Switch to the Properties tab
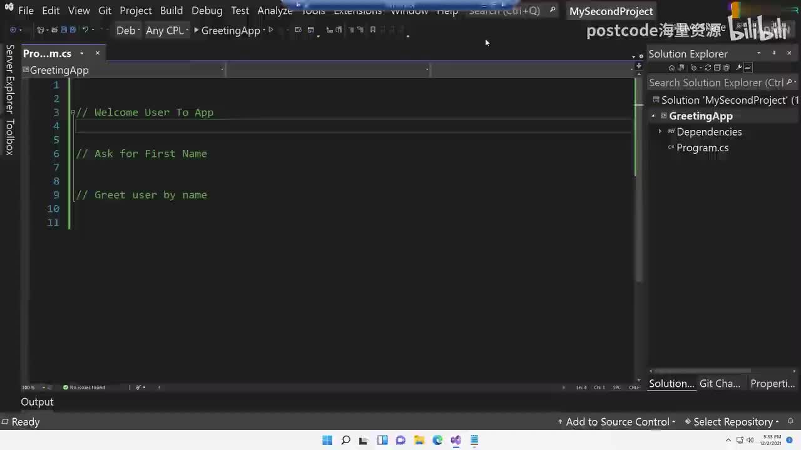801x450 pixels. [x=773, y=384]
